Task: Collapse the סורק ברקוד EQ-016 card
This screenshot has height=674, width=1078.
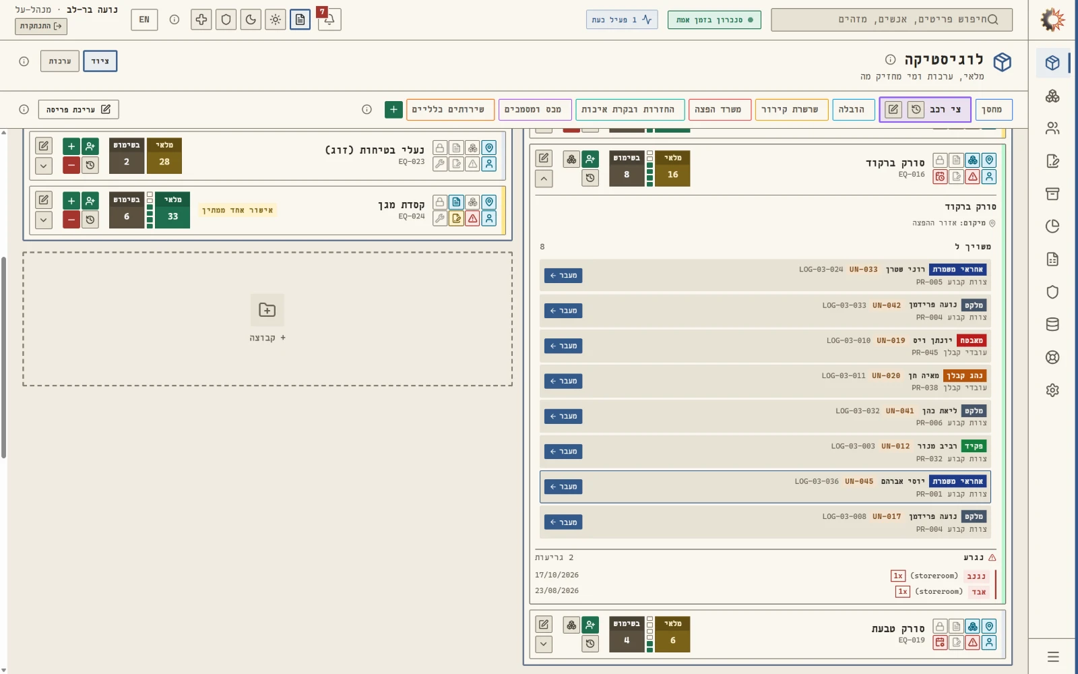Action: coord(544,179)
